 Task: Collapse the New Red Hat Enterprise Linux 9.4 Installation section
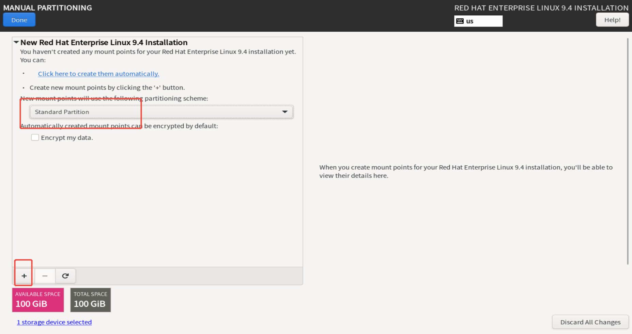click(16, 42)
